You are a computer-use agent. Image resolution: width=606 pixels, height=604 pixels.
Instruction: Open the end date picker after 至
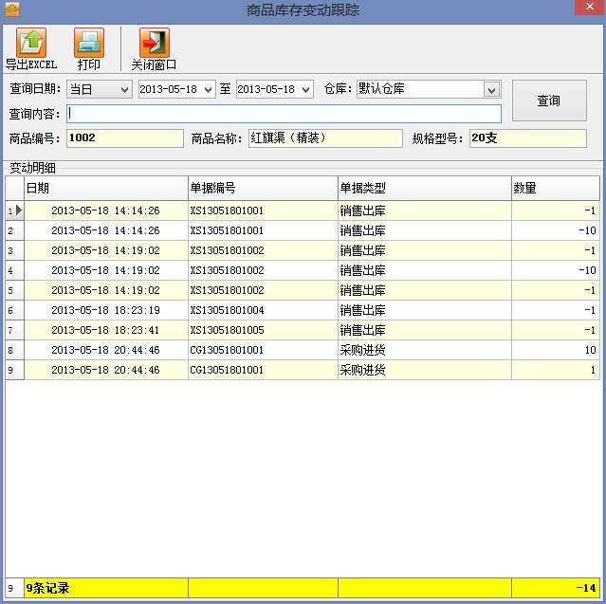coord(305,90)
